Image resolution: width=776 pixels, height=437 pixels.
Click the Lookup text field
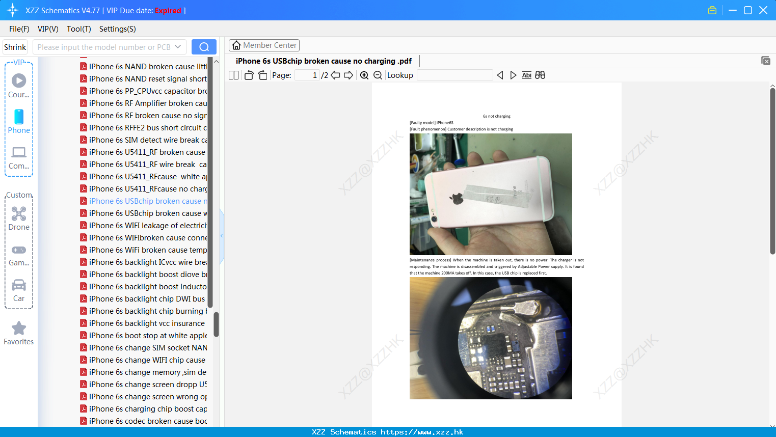point(454,75)
